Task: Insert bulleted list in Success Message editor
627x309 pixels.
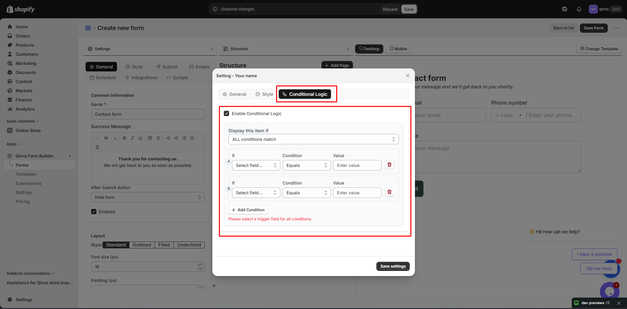Action: coord(184,138)
